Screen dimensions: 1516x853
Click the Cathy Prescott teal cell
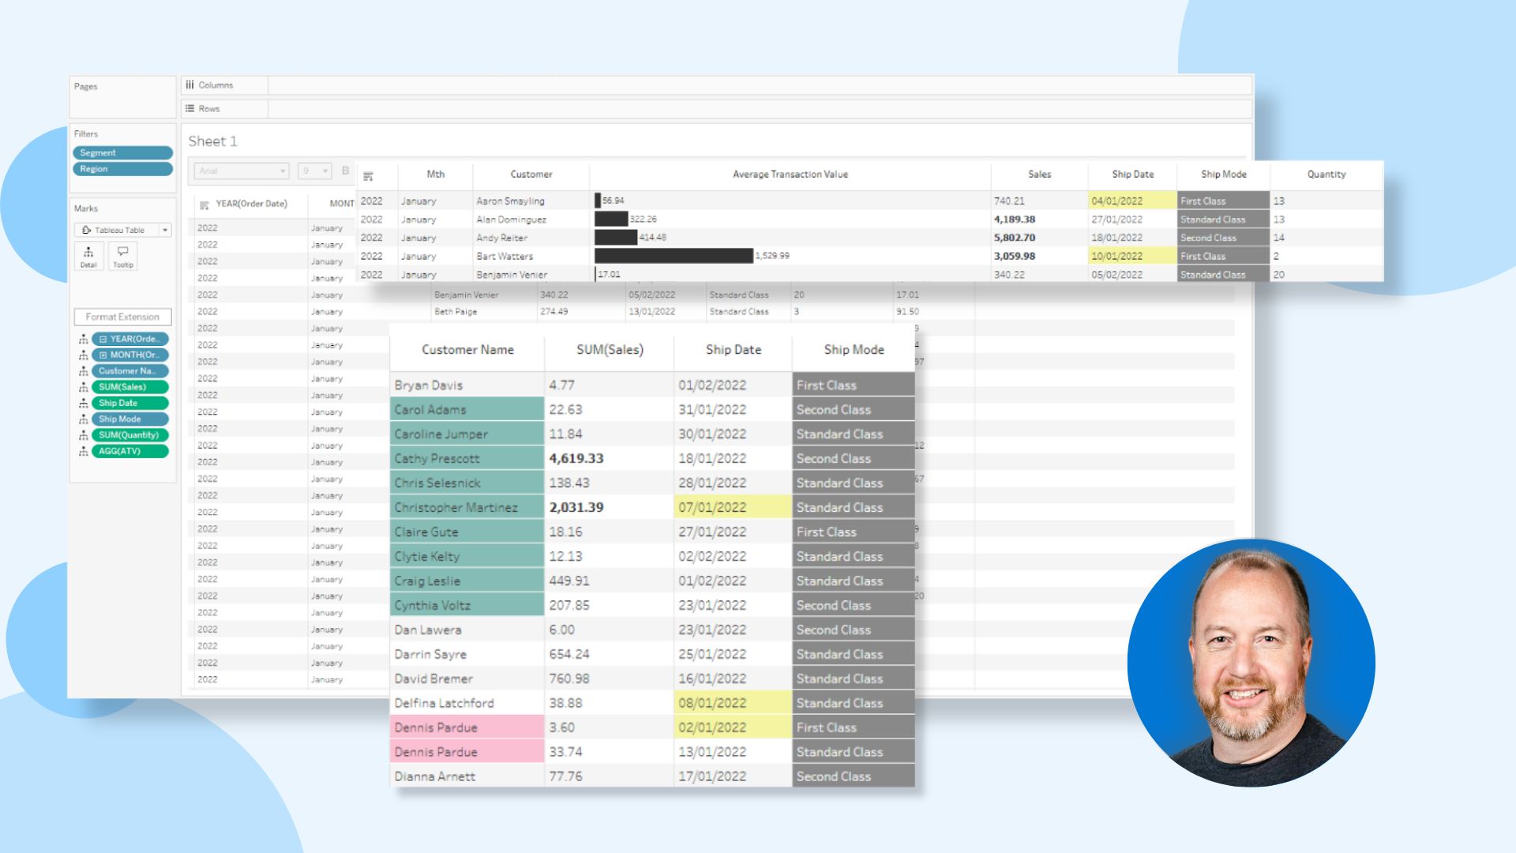click(467, 459)
